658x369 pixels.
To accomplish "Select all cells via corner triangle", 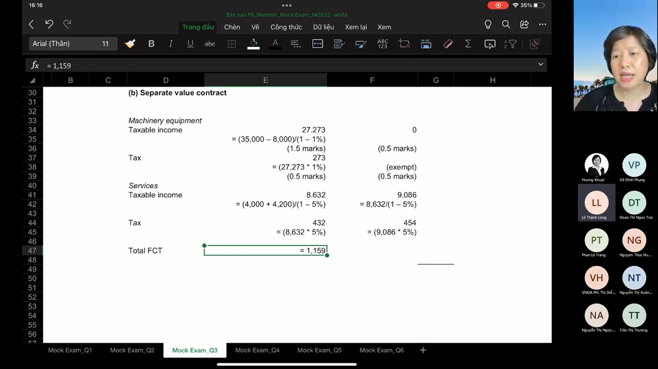I will point(32,80).
